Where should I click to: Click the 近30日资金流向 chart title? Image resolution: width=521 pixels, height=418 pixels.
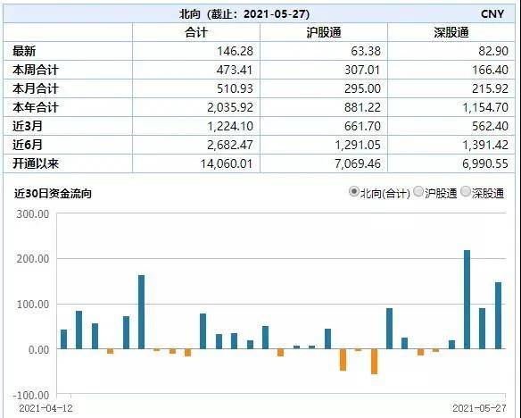point(53,194)
